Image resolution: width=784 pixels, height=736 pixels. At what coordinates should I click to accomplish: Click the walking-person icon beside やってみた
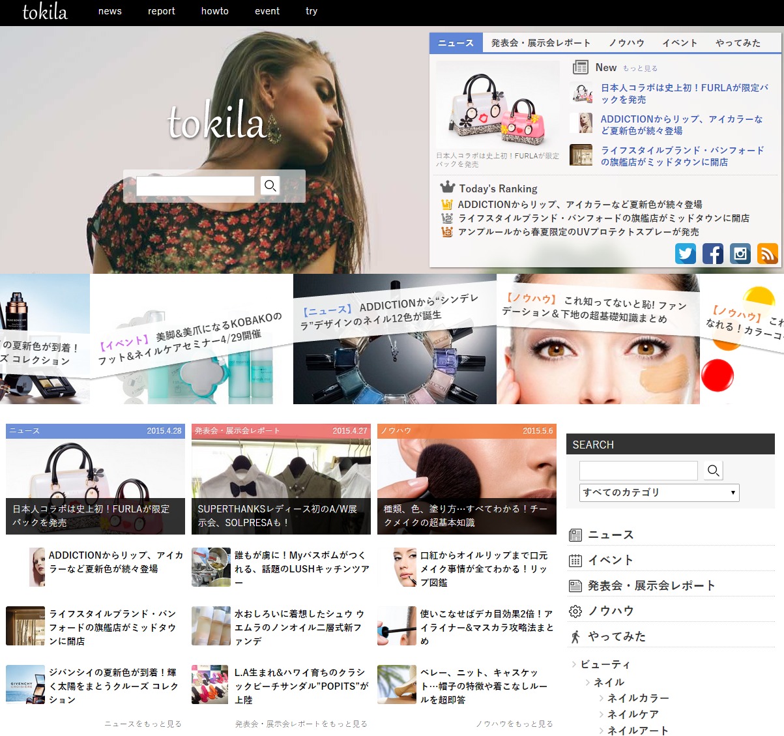[575, 636]
